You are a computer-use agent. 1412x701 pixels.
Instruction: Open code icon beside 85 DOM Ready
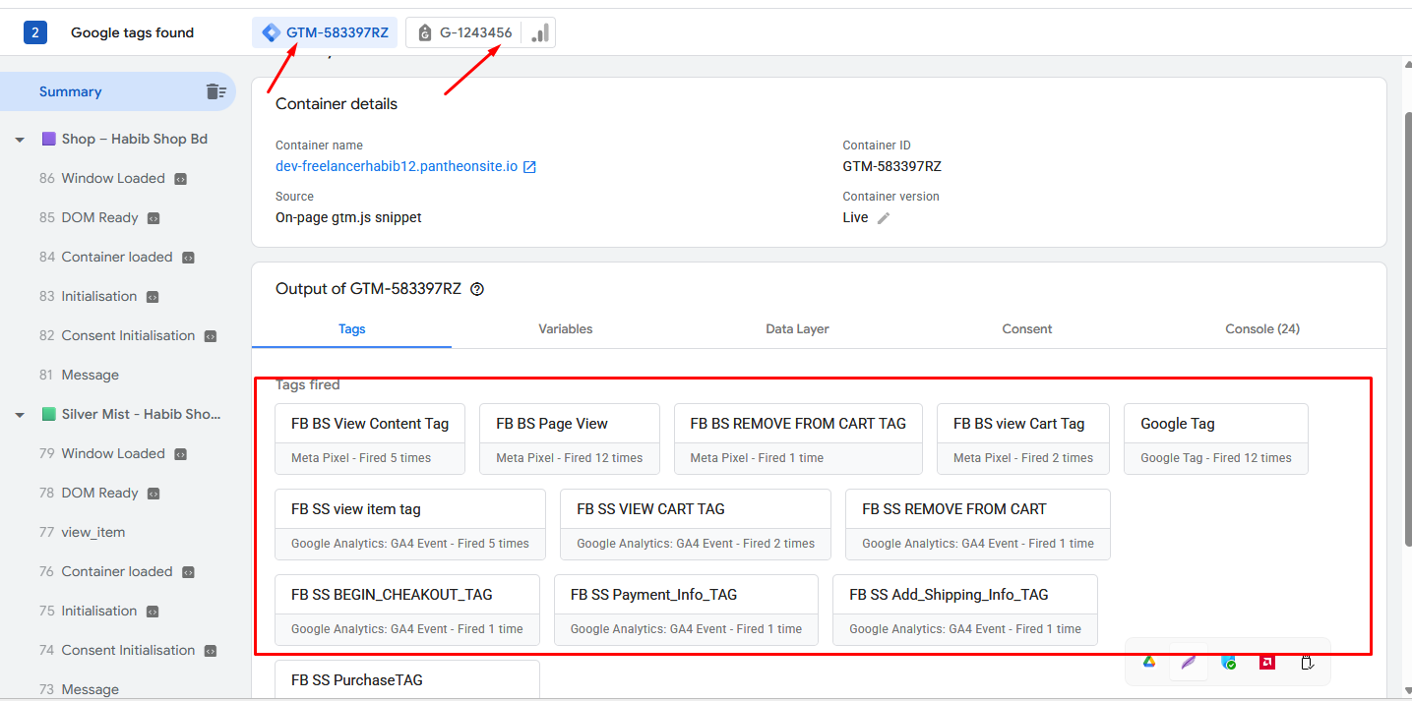153,218
